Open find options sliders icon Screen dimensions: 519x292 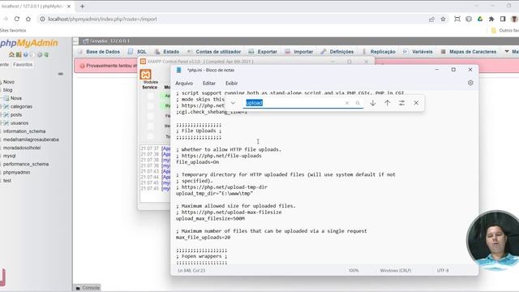(401, 103)
